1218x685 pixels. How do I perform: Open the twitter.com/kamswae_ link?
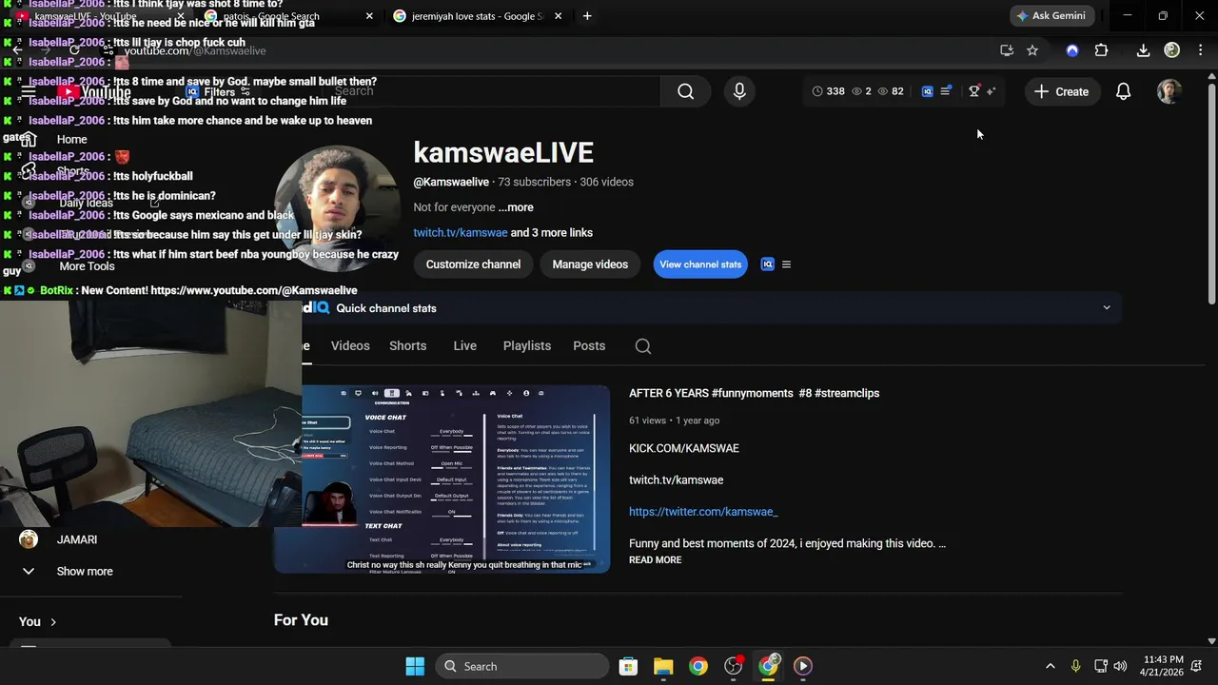(x=703, y=512)
